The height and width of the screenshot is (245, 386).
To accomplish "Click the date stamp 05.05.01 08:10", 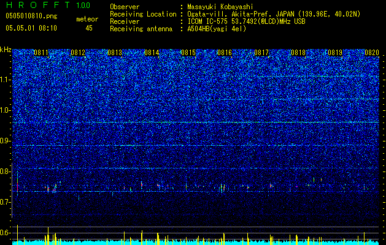I will tap(31, 28).
